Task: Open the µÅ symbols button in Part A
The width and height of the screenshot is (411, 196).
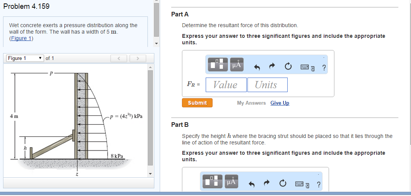Action: coord(237,65)
